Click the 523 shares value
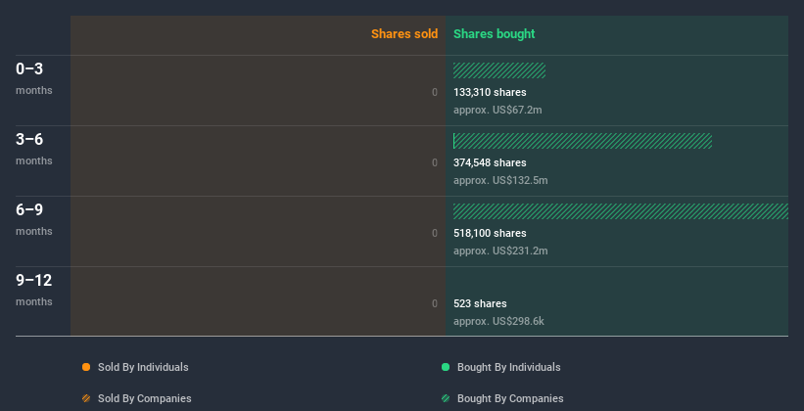Screen dimensions: 804x411 (x=480, y=303)
